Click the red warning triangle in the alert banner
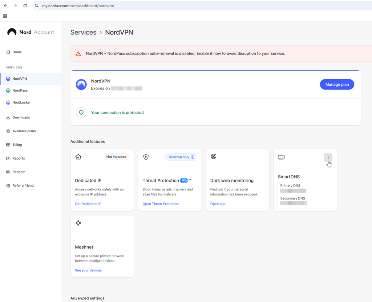The width and height of the screenshot is (372, 302). [78, 54]
